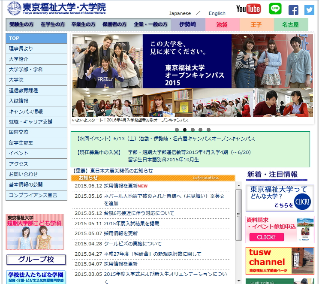The height and width of the screenshot is (284, 319).
Task: Select the last carousel dot indicator
Action: [209, 130]
